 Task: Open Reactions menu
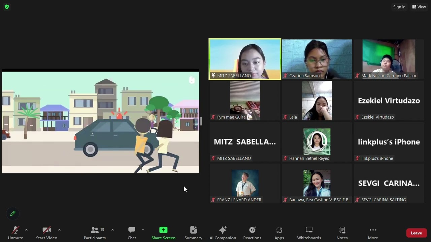click(x=252, y=233)
